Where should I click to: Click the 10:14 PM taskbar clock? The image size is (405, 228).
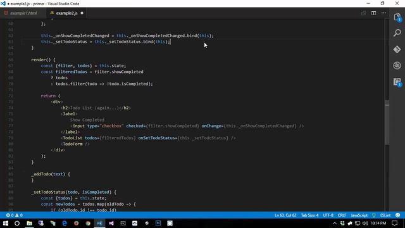[x=378, y=224]
